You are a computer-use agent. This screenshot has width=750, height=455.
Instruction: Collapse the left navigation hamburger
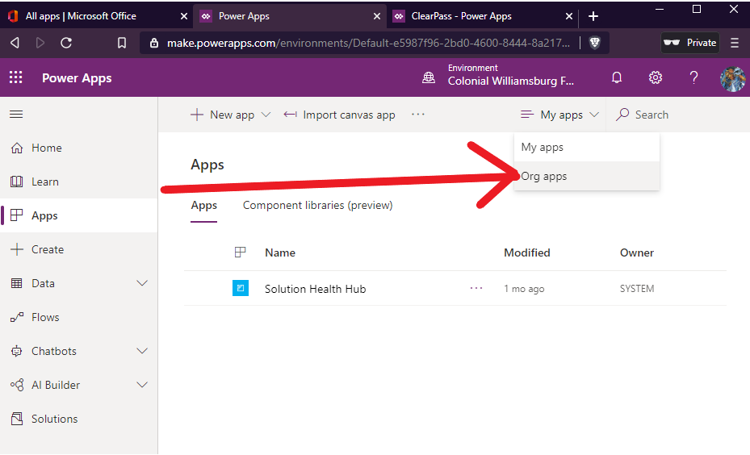click(x=16, y=115)
